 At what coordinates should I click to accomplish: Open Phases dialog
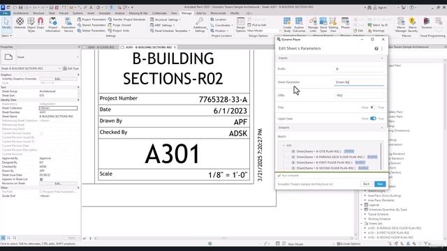pos(345,23)
